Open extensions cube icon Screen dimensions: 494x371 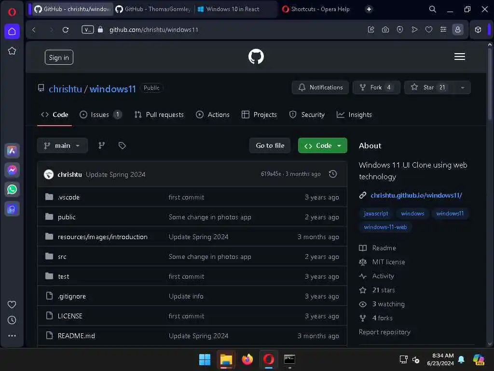click(x=478, y=29)
